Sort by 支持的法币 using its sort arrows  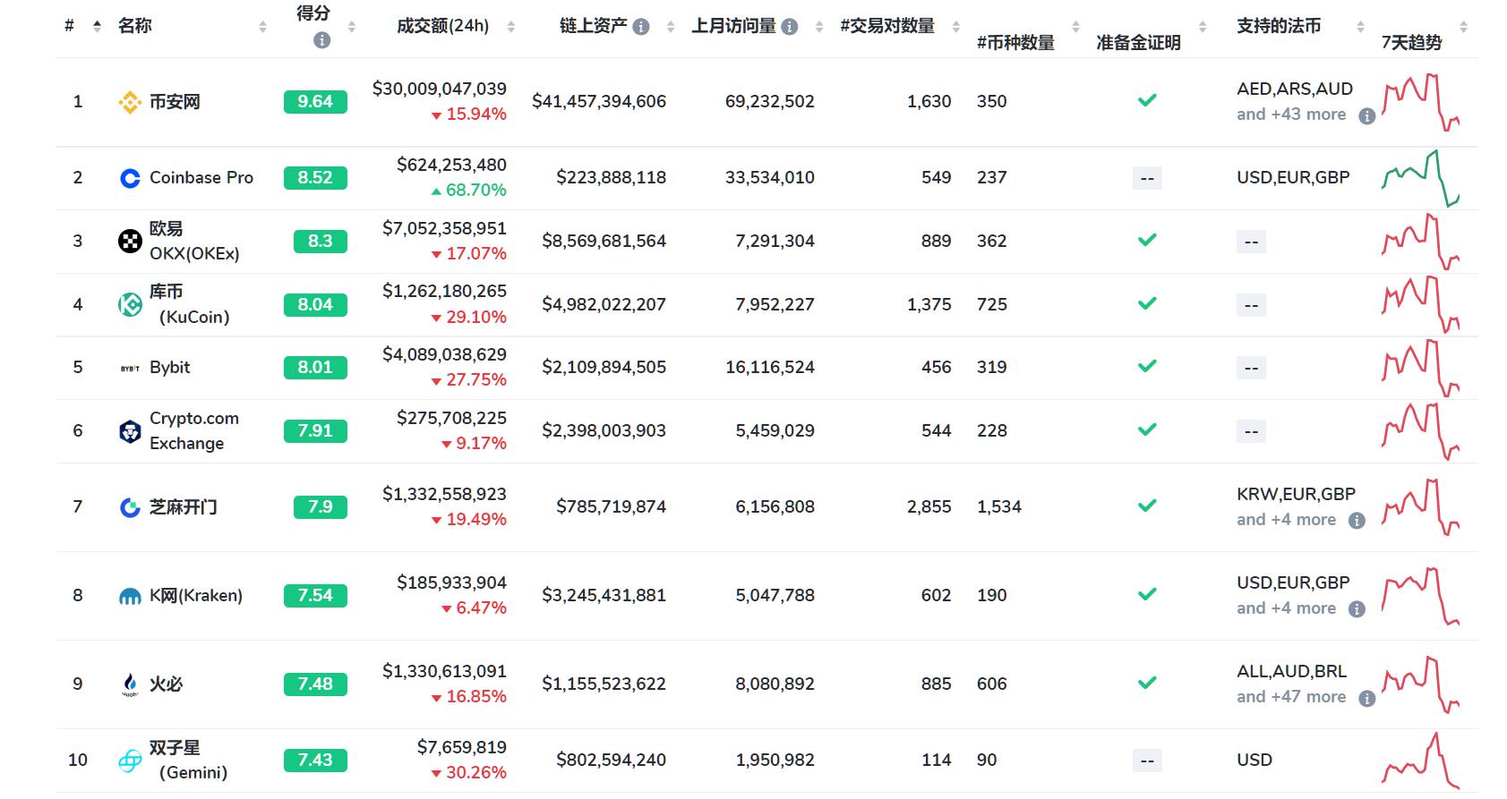(1360, 27)
